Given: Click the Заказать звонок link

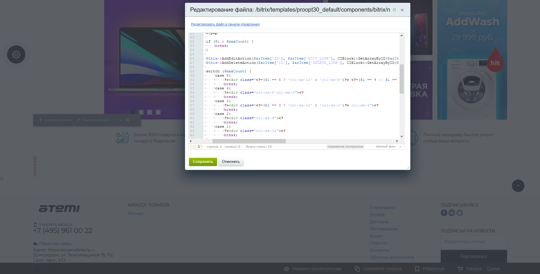Looking at the screenshot, I should [x=55, y=224].
